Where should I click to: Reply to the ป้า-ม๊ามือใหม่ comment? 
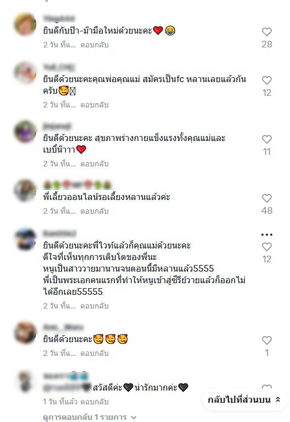94,45
